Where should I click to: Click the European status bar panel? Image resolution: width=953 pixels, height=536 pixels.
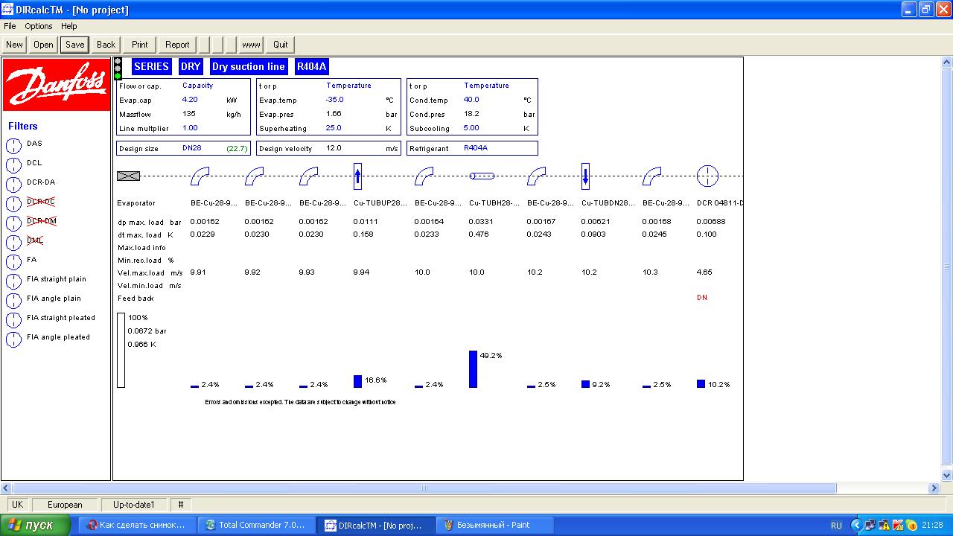click(65, 505)
